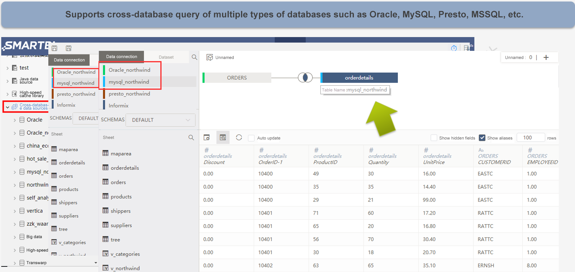
Task: Switch to the Dataset tab
Action: (166, 57)
